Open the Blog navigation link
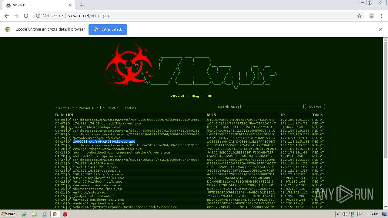Image resolution: width=388 pixels, height=218 pixels. pos(195,96)
